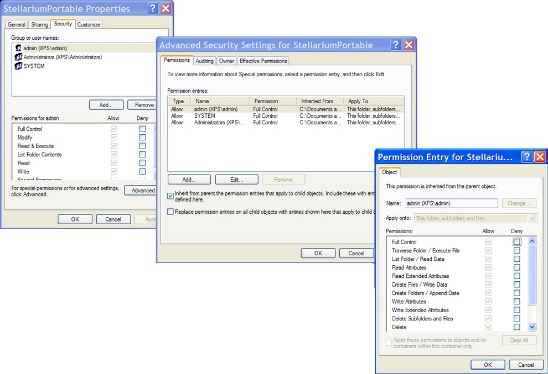Check Deny for Write Attributes
The image size is (548, 374).
(x=516, y=301)
